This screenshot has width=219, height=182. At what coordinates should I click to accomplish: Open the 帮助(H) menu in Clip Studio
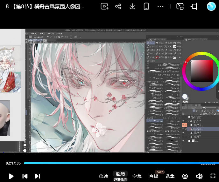click(x=60, y=33)
